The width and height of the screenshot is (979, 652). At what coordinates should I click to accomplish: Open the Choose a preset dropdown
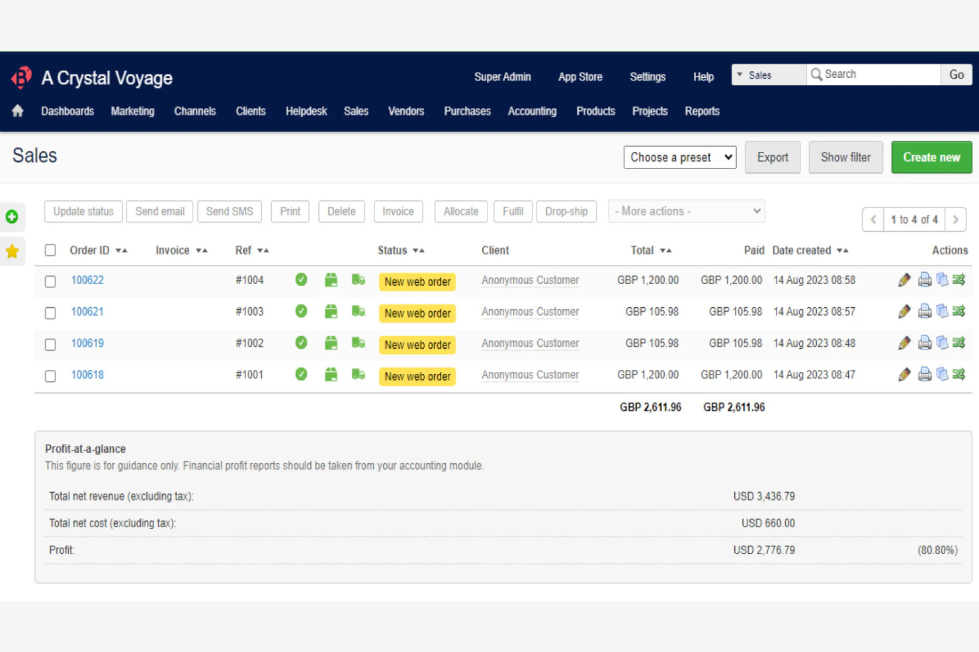point(679,157)
